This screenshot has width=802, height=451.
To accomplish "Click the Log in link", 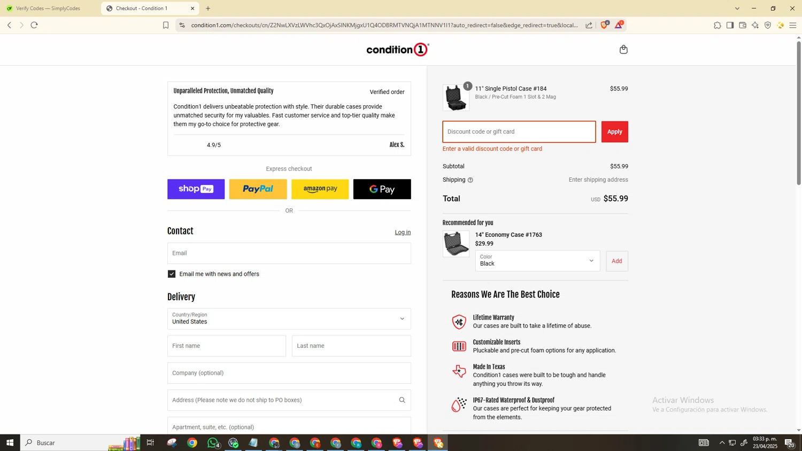I will 403,232.
